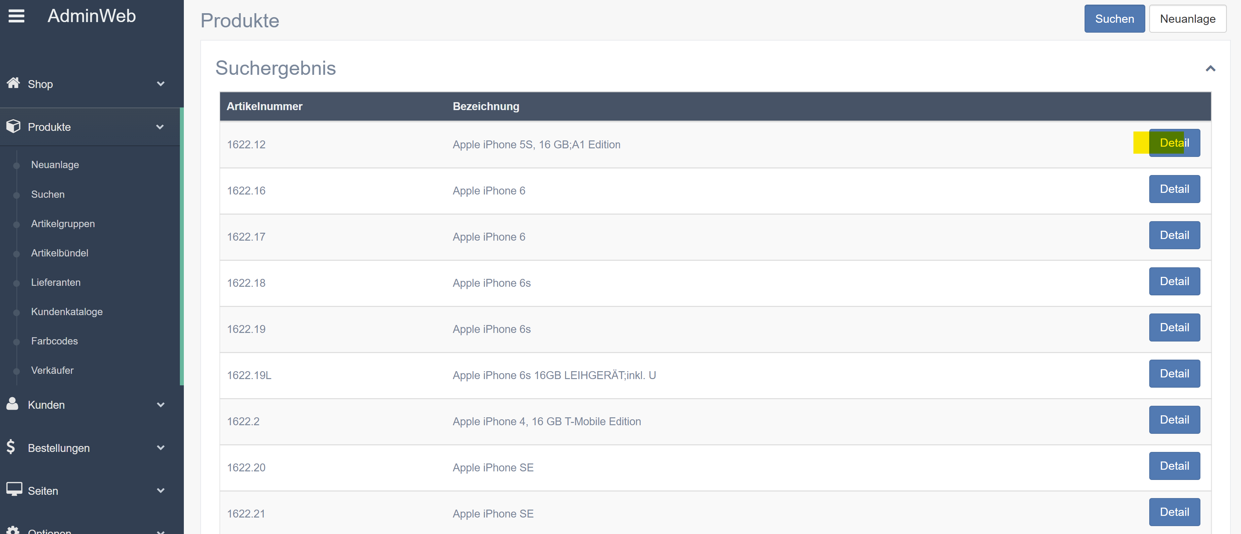Open Detail for article 1622.12

(x=1174, y=143)
